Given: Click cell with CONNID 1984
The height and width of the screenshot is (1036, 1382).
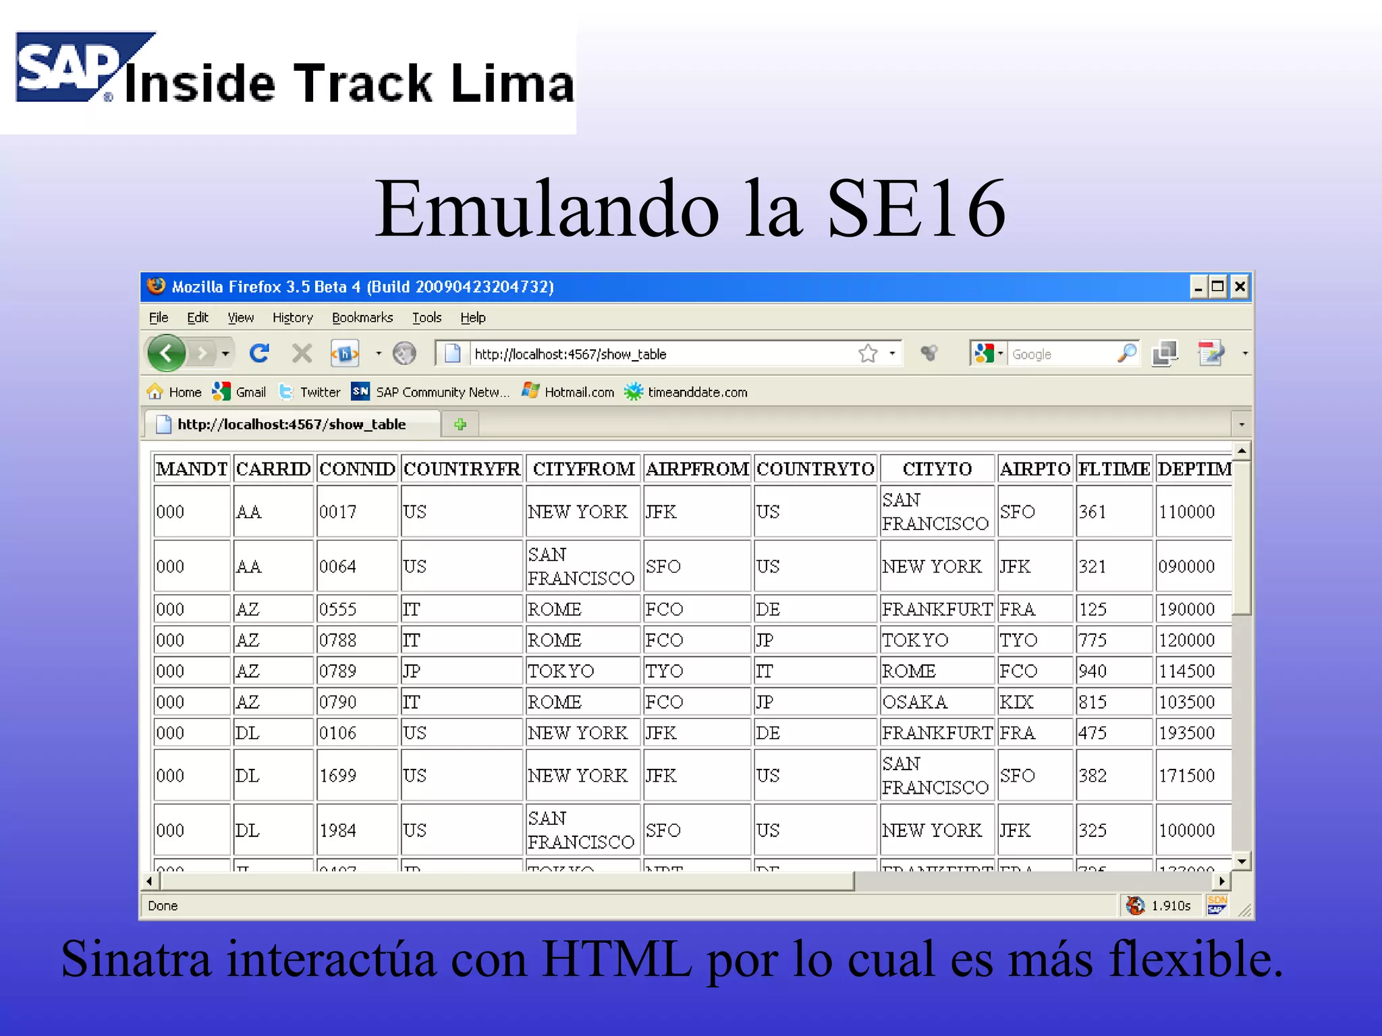Looking at the screenshot, I should tap(357, 830).
